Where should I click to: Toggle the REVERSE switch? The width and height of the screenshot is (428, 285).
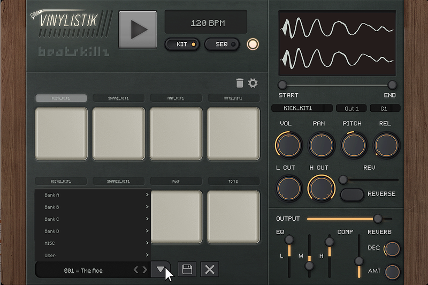pyautogui.click(x=353, y=194)
